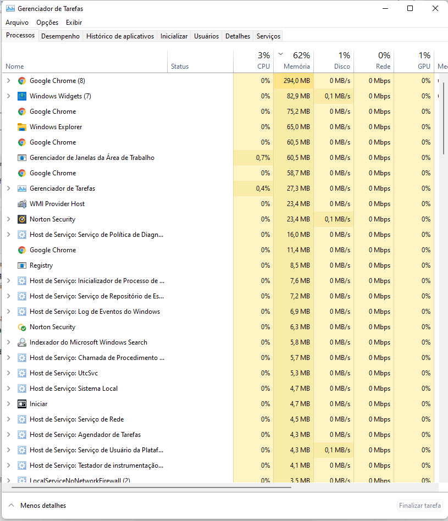Click the WMI Provider Host icon
The width and height of the screenshot is (448, 521).
pos(22,204)
